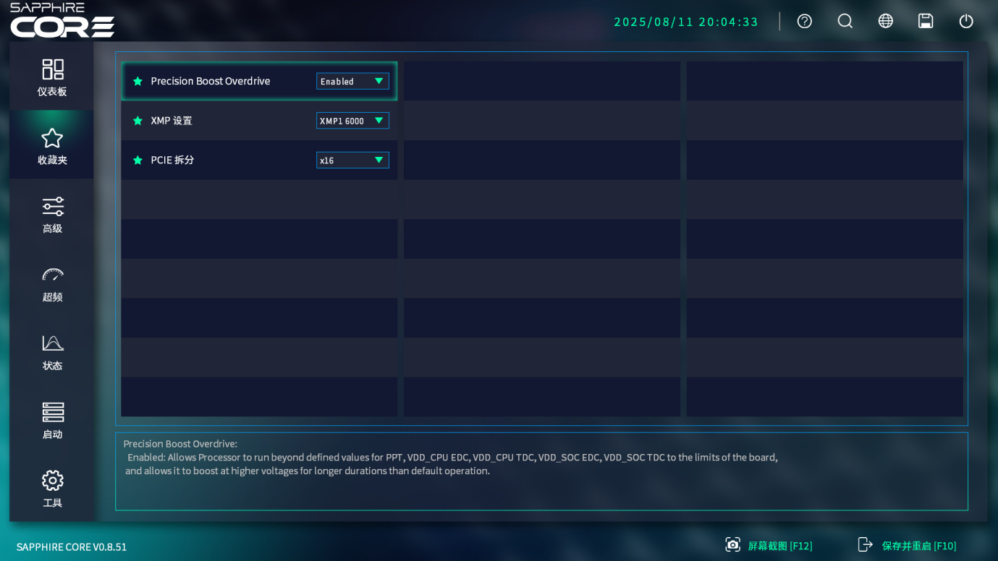Select the Precision Boost Overdrive label
Image resolution: width=998 pixels, height=561 pixels.
click(211, 81)
